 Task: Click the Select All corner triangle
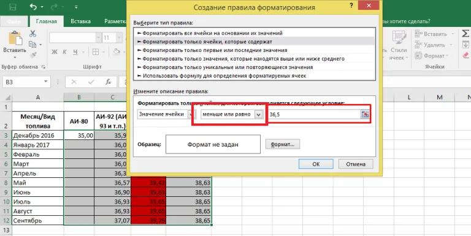click(x=7, y=97)
